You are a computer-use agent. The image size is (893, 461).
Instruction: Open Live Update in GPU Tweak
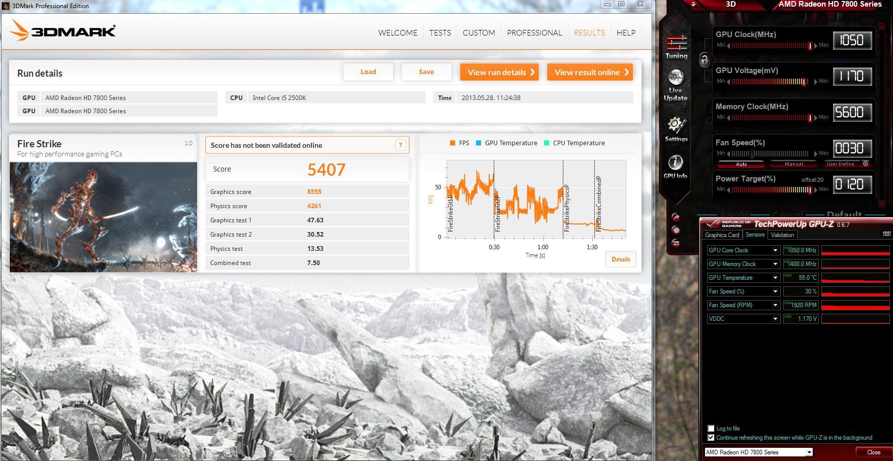(676, 85)
